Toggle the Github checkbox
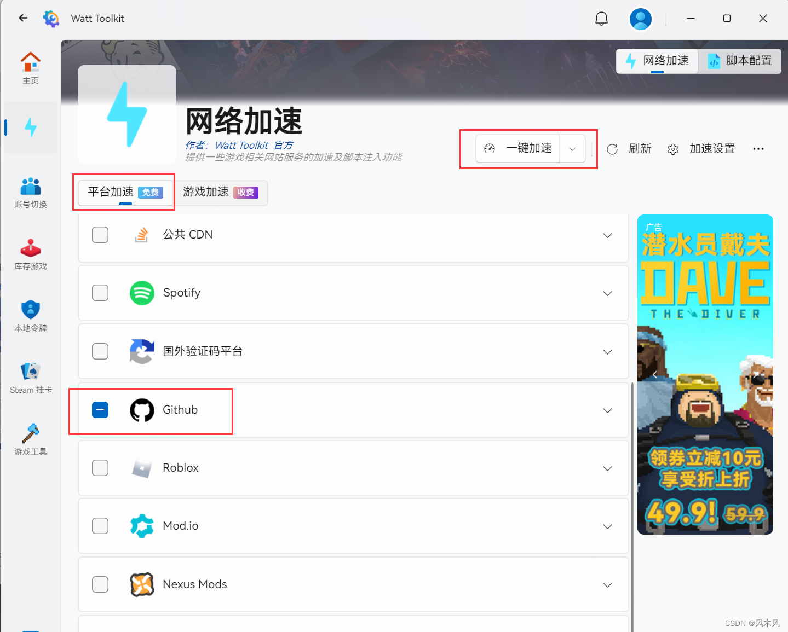This screenshot has width=788, height=632. (x=100, y=410)
